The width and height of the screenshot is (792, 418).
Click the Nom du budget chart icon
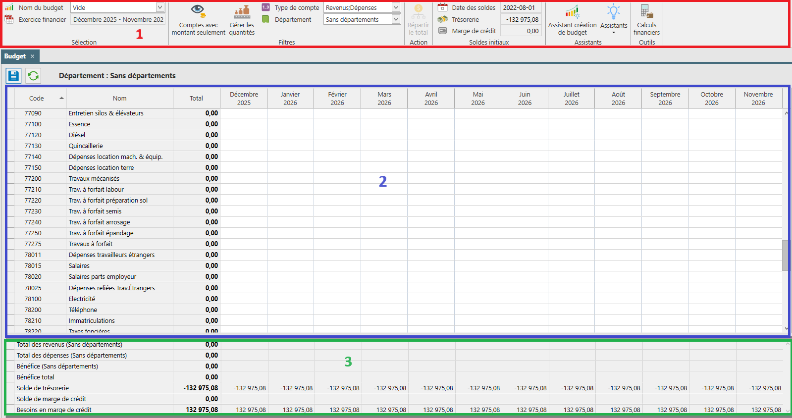pos(9,7)
